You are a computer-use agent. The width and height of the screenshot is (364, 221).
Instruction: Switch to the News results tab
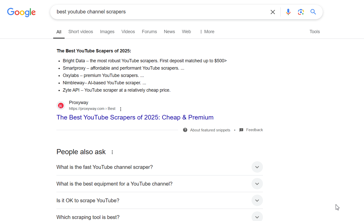[x=169, y=31]
